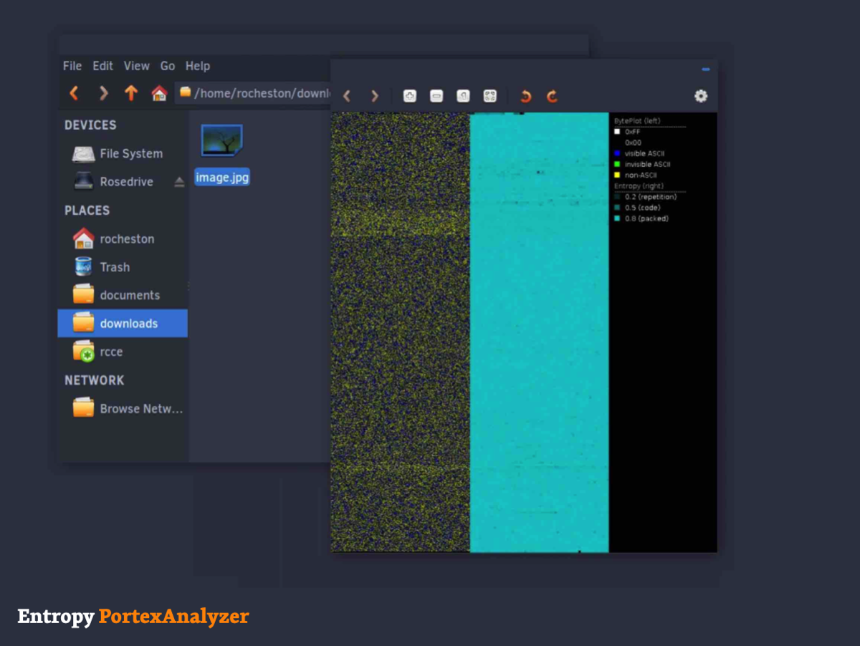The width and height of the screenshot is (860, 646).
Task: Rotate the image clockwise
Action: pyautogui.click(x=552, y=96)
